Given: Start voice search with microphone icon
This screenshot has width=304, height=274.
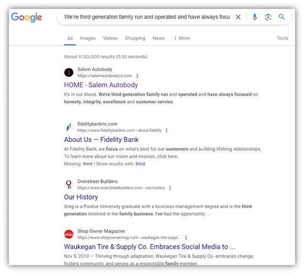Looking at the screenshot, I should (x=255, y=17).
